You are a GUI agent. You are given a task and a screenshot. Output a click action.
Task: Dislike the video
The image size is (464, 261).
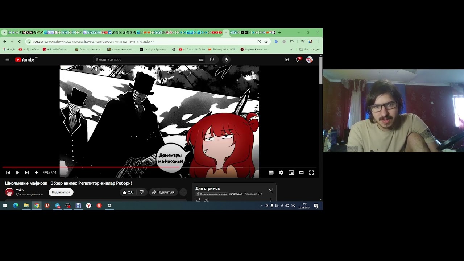click(142, 192)
